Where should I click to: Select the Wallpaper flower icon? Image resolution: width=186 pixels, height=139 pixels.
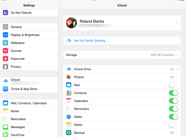[6, 43]
